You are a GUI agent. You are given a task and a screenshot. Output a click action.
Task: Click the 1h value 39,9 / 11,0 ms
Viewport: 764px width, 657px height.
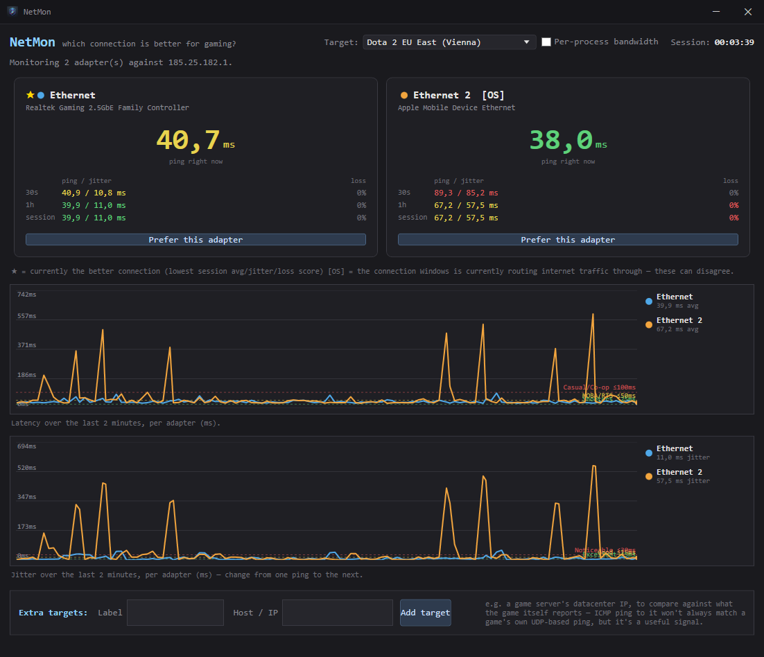point(94,206)
